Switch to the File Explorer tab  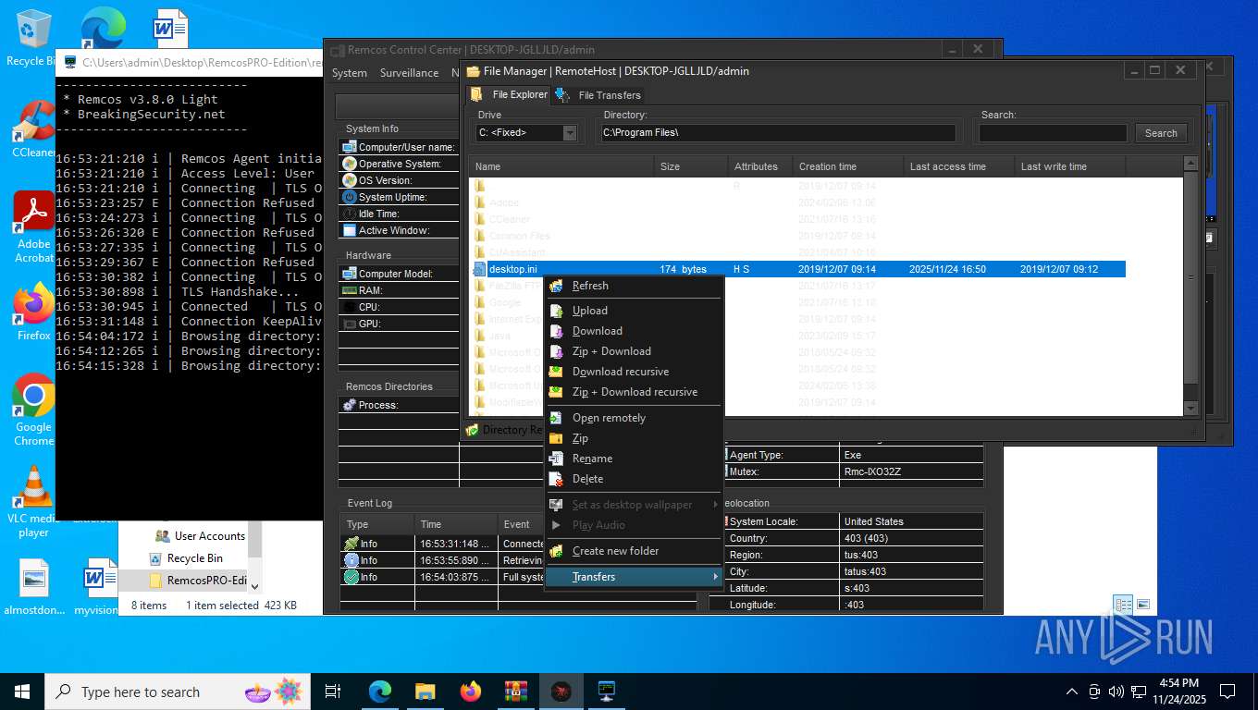pyautogui.click(x=509, y=94)
